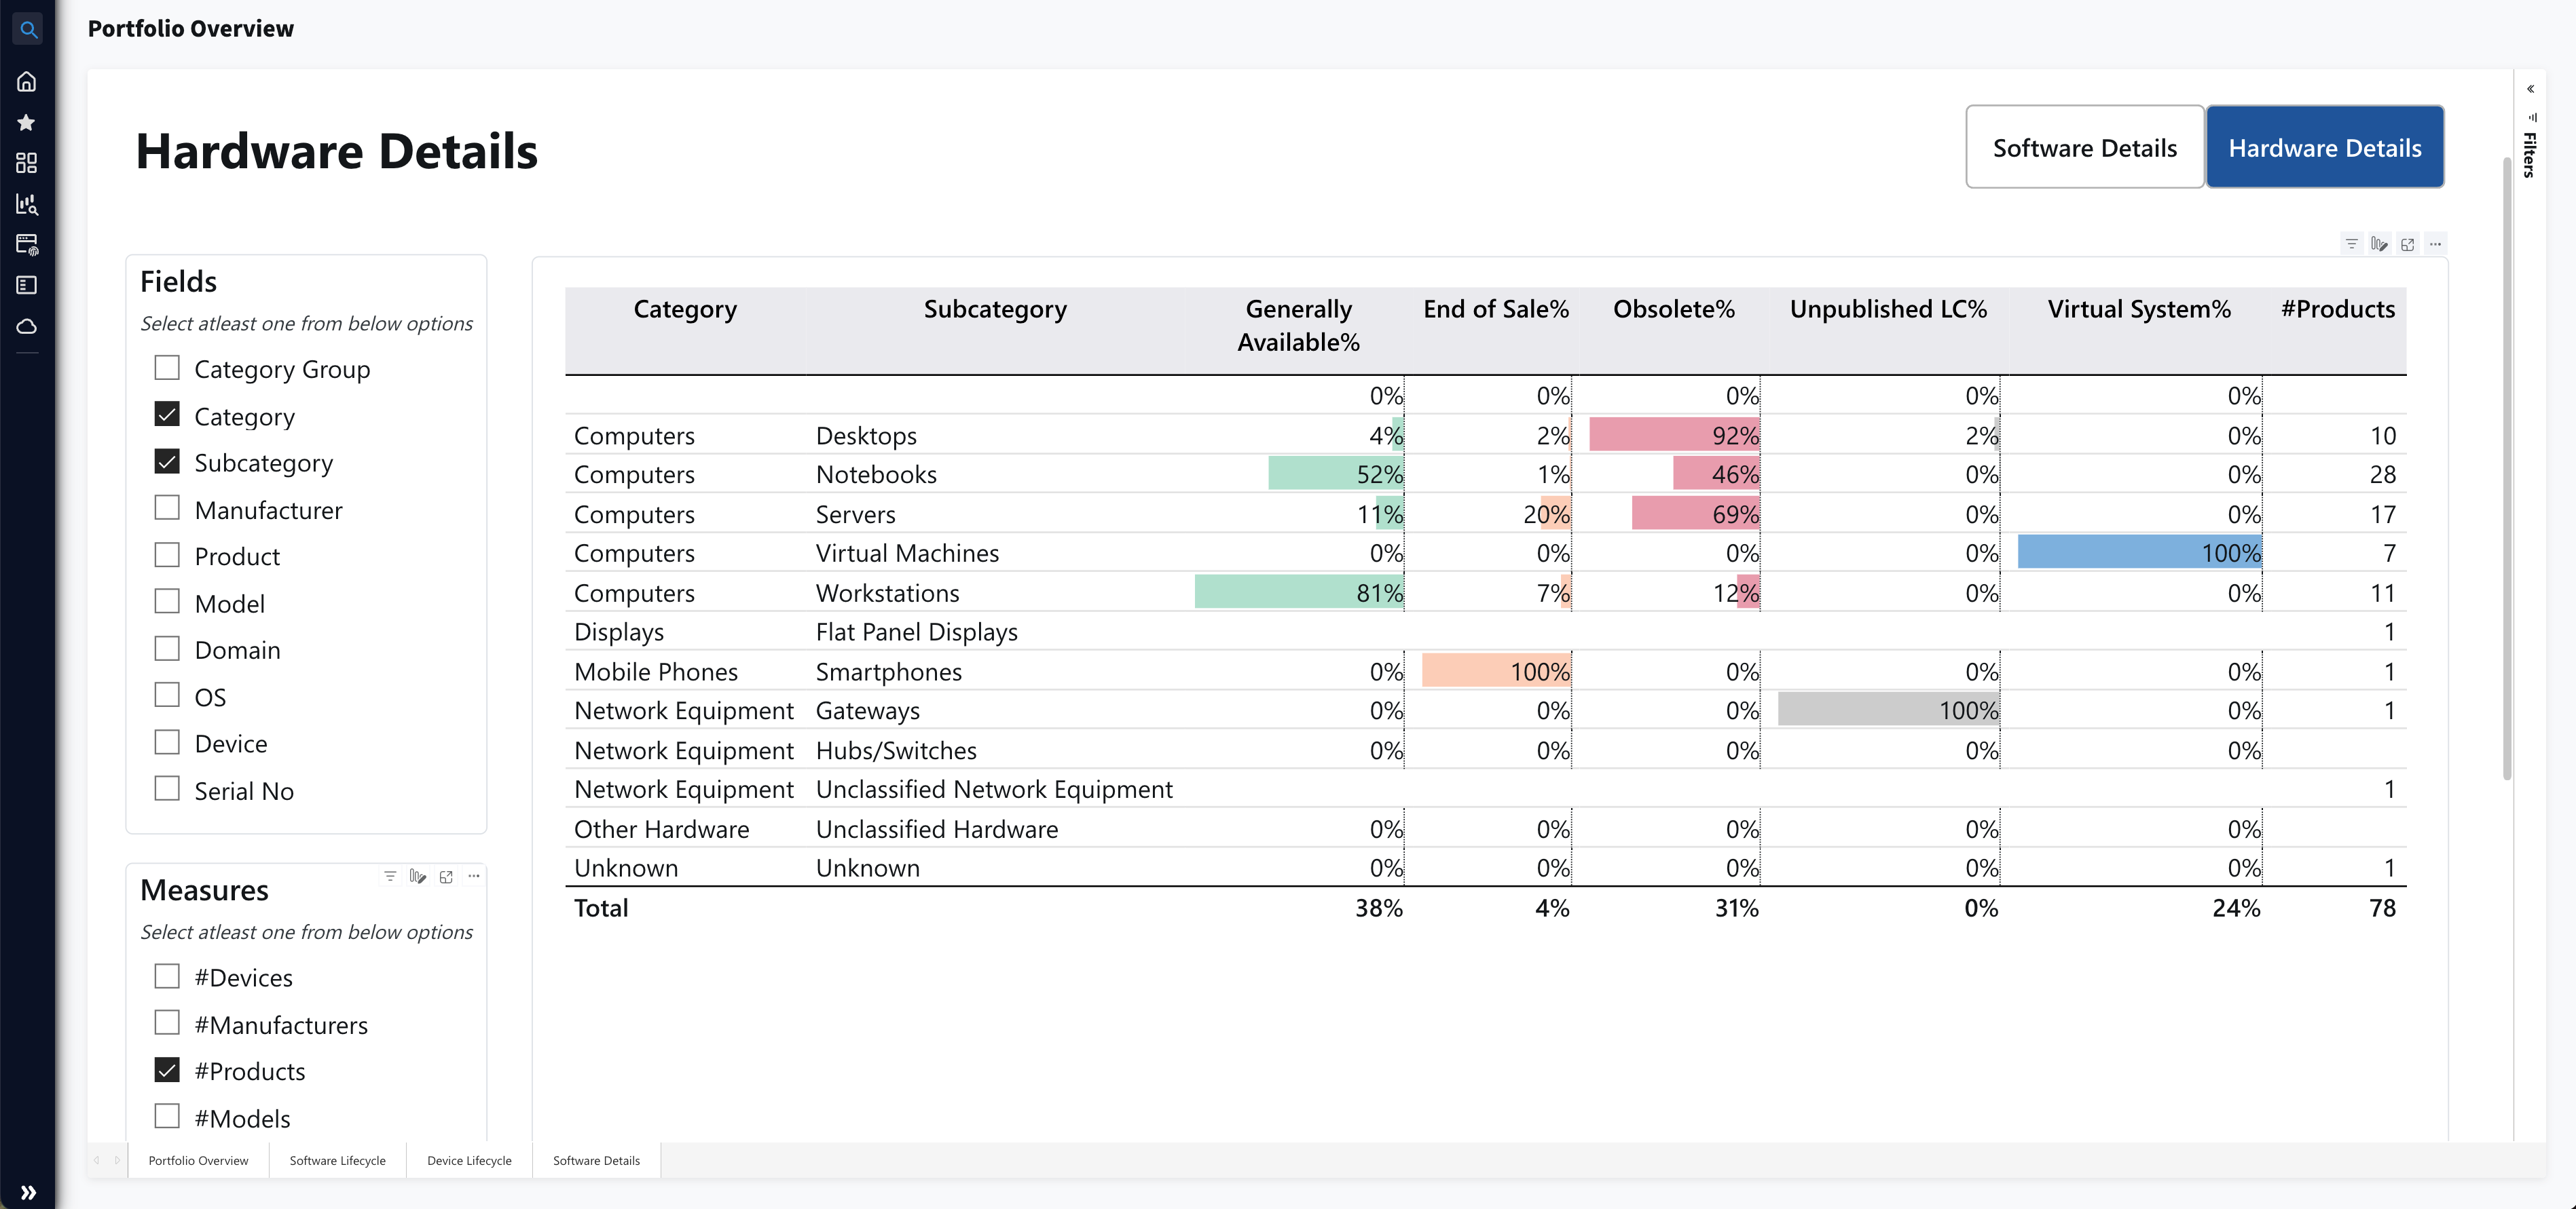
Task: Click the cloud icon in the sidebar
Action: [x=27, y=327]
